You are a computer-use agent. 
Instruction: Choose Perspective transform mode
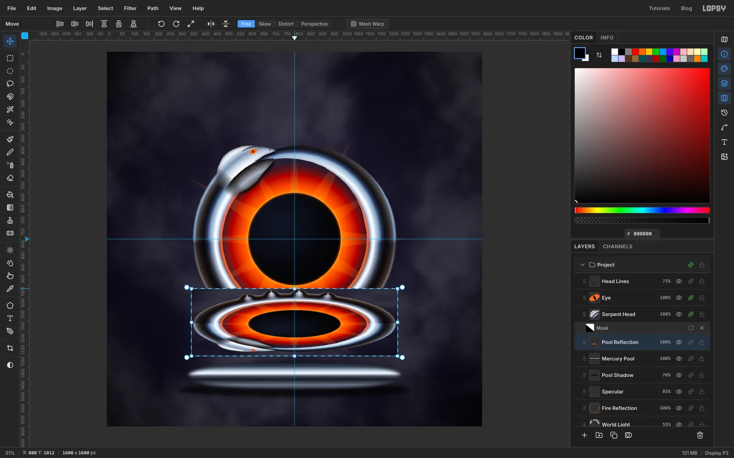tap(314, 24)
